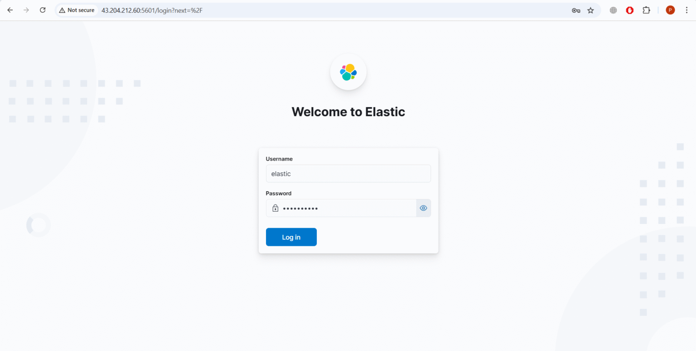The width and height of the screenshot is (696, 351).
Task: Click the extensions puzzle-piece icon
Action: 646,10
